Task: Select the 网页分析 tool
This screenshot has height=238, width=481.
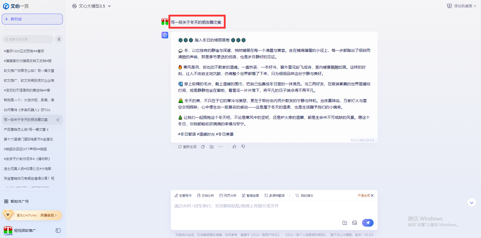Action: click(228, 195)
